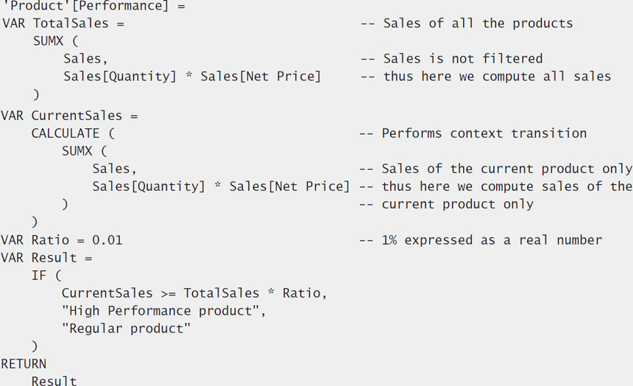Click the second SUMX inside CALCULATE

coord(80,152)
